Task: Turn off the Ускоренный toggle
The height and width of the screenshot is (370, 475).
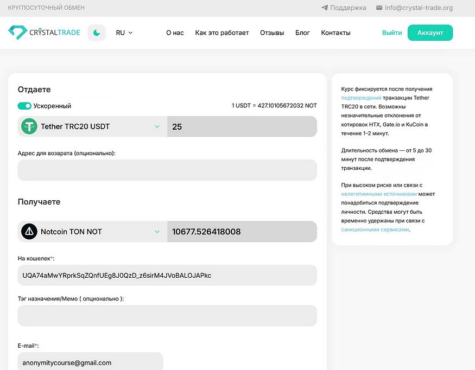Action: pos(24,106)
